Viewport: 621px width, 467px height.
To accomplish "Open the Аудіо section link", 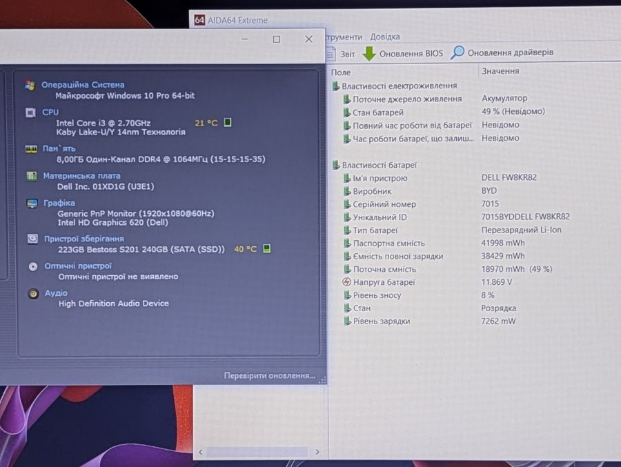I will (56, 292).
